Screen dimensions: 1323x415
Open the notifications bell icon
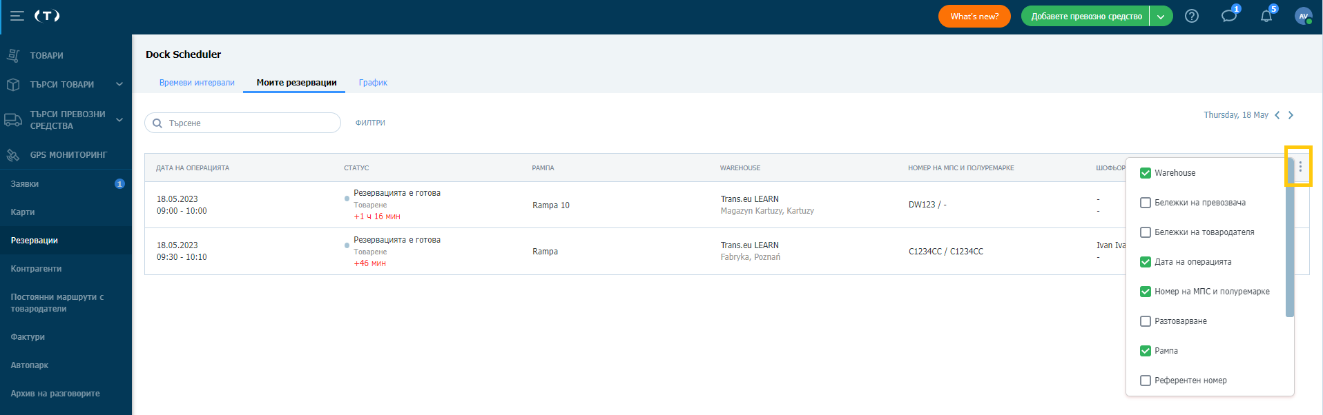(x=1266, y=16)
